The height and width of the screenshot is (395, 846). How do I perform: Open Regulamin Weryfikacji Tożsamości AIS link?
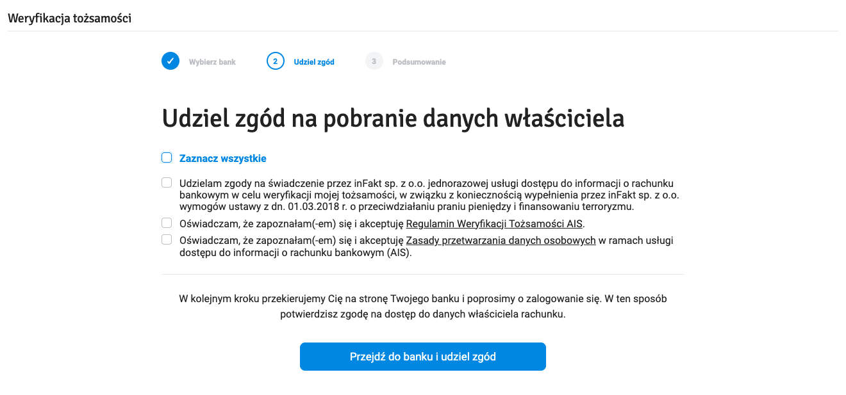click(495, 224)
